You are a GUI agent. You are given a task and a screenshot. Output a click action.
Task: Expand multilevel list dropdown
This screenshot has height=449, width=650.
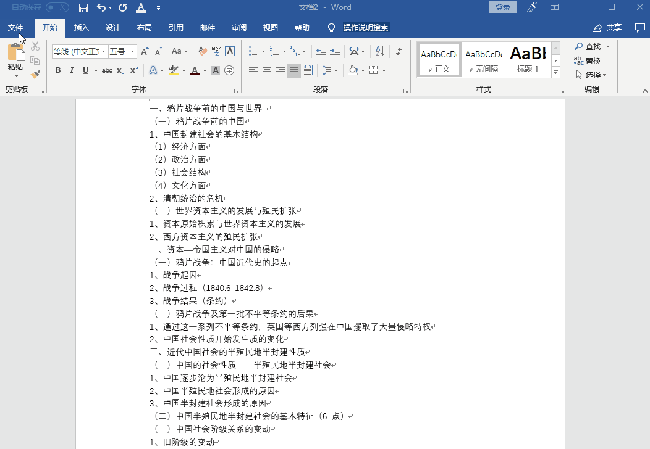tap(305, 52)
